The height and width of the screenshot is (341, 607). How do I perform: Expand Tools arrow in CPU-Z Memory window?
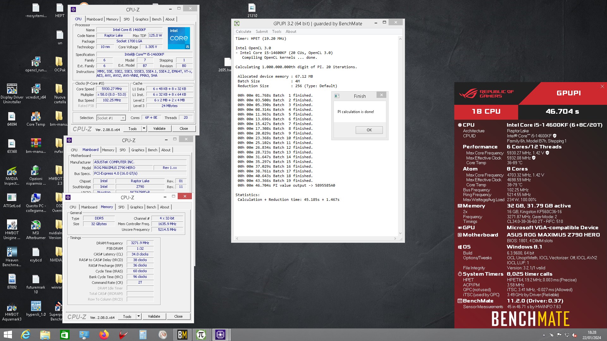click(138, 316)
